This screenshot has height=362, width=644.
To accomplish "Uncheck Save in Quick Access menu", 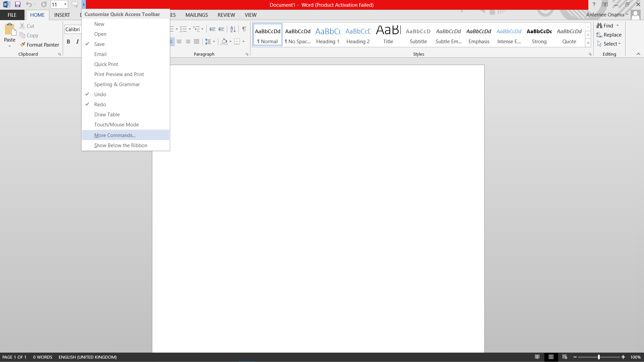I will [99, 44].
